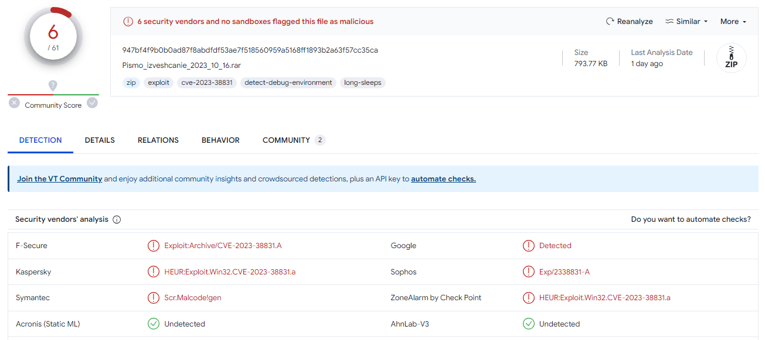Viewport: 765px width, 340px height.
Task: Click the alert icon beside Google Detected
Action: [528, 246]
